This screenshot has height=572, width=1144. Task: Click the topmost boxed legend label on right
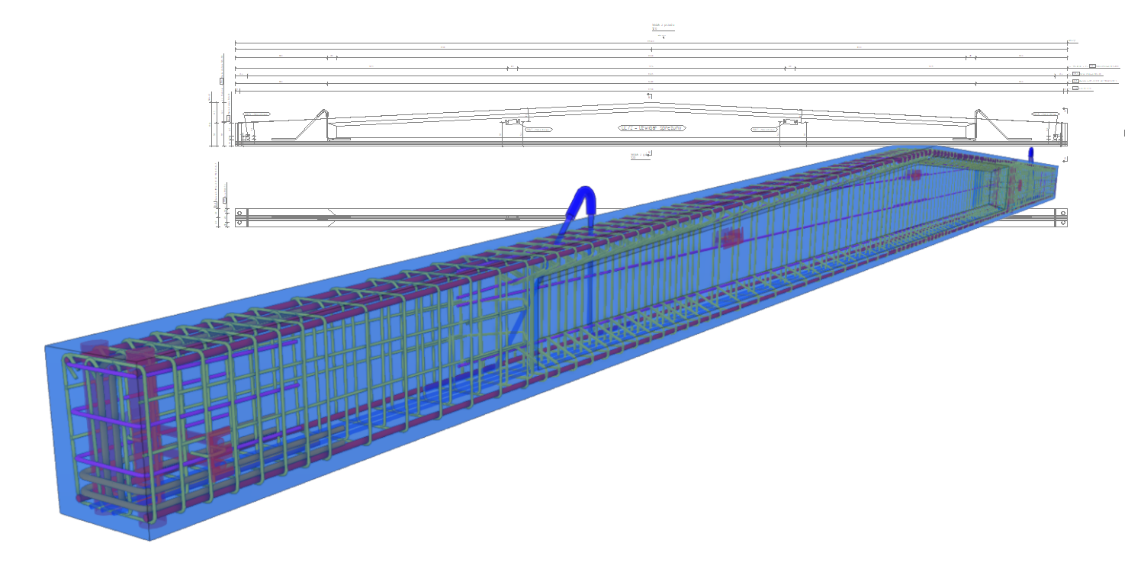click(1092, 66)
